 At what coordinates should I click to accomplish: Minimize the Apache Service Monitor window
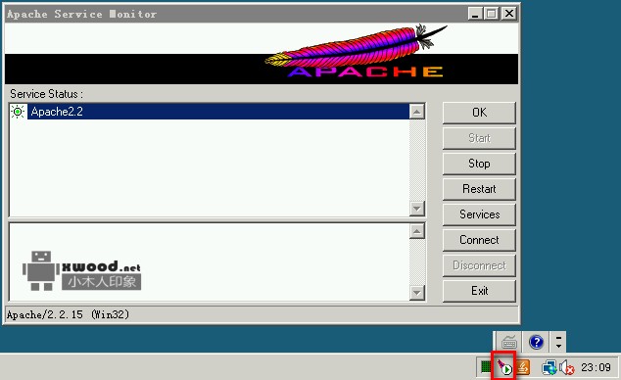pos(475,14)
